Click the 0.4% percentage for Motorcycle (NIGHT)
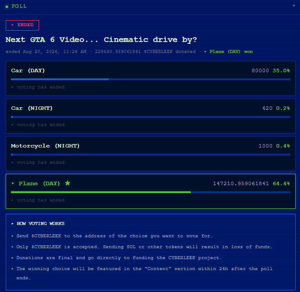 [x=283, y=146]
